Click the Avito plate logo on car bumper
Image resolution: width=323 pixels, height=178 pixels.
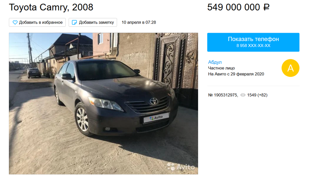click(x=156, y=117)
